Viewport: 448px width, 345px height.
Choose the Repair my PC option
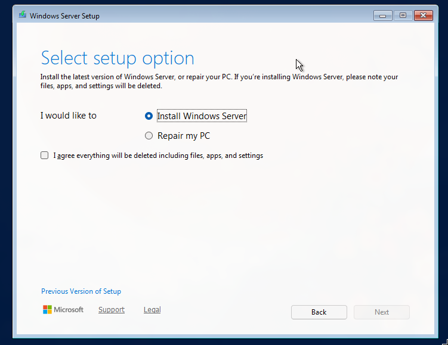pyautogui.click(x=149, y=135)
